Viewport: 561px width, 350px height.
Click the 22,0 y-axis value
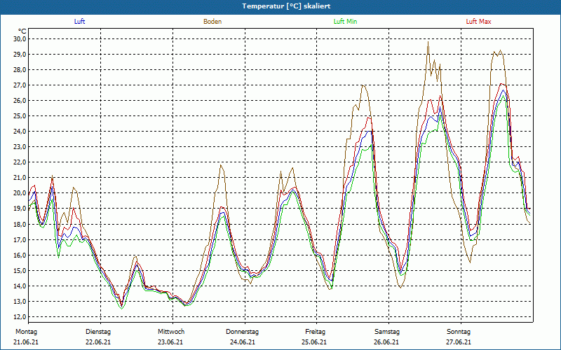click(20, 162)
